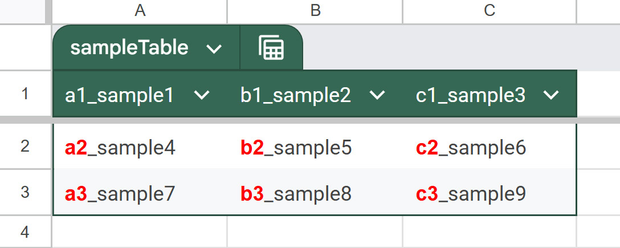Click cell containing b3_sample8
Screen dimensions: 620x248
pos(296,194)
